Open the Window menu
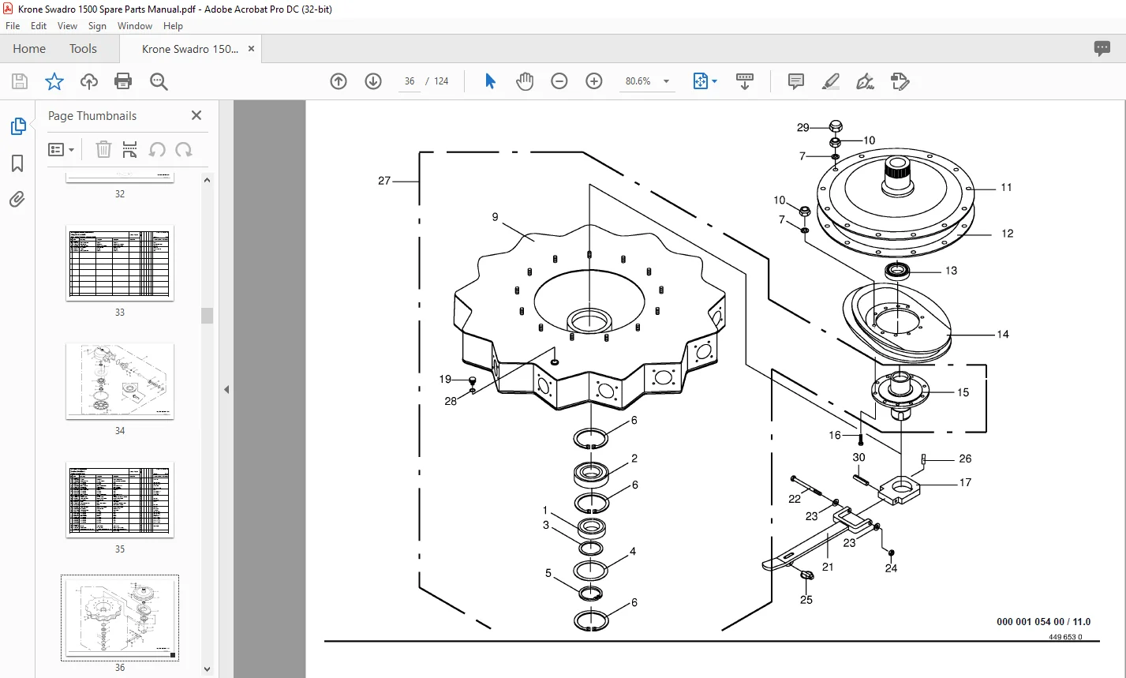The image size is (1126, 678). [135, 26]
